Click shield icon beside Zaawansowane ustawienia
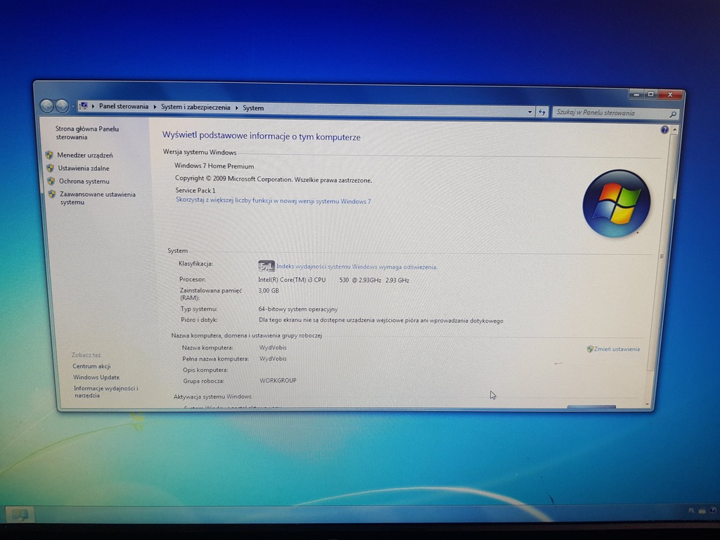 [52, 194]
